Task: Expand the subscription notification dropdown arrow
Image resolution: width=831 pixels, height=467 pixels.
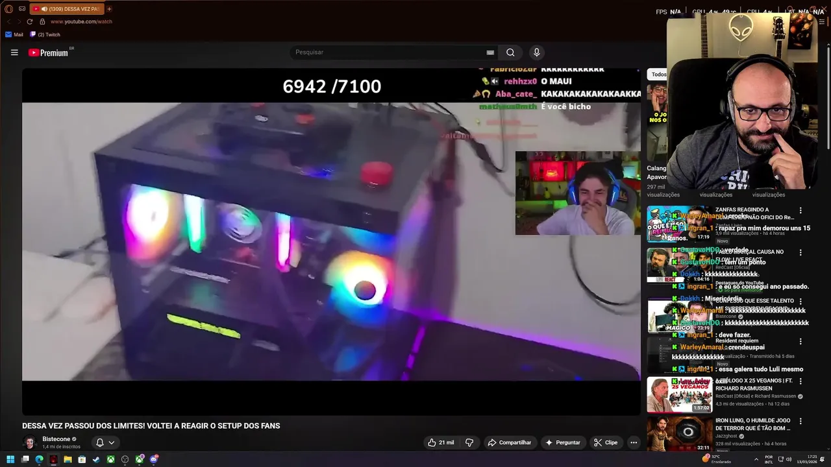Action: (112, 442)
